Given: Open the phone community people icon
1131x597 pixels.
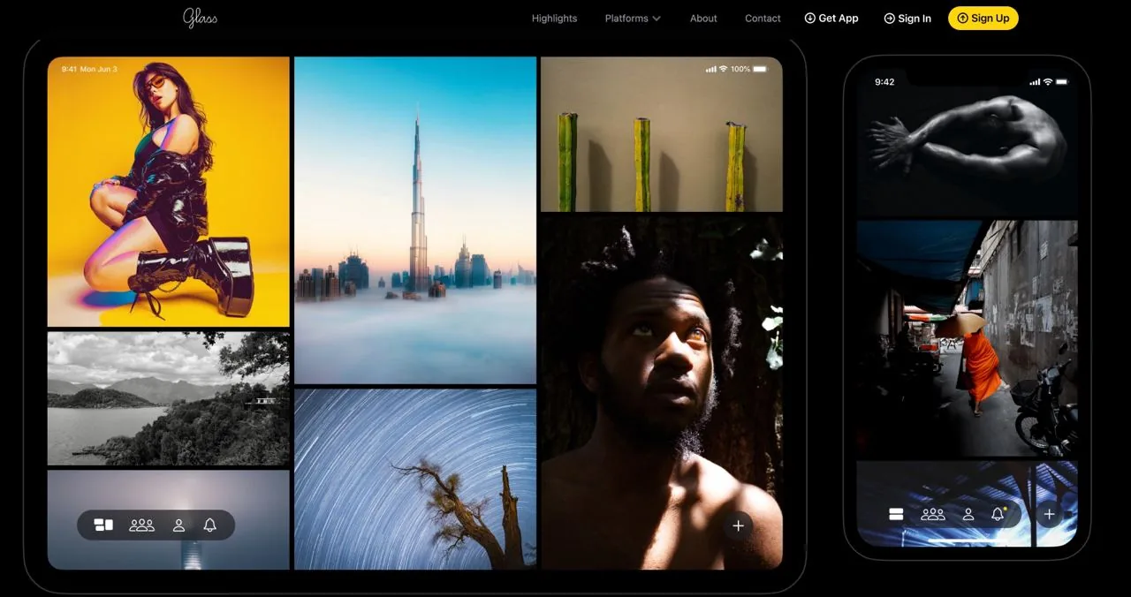Looking at the screenshot, I should [x=932, y=514].
